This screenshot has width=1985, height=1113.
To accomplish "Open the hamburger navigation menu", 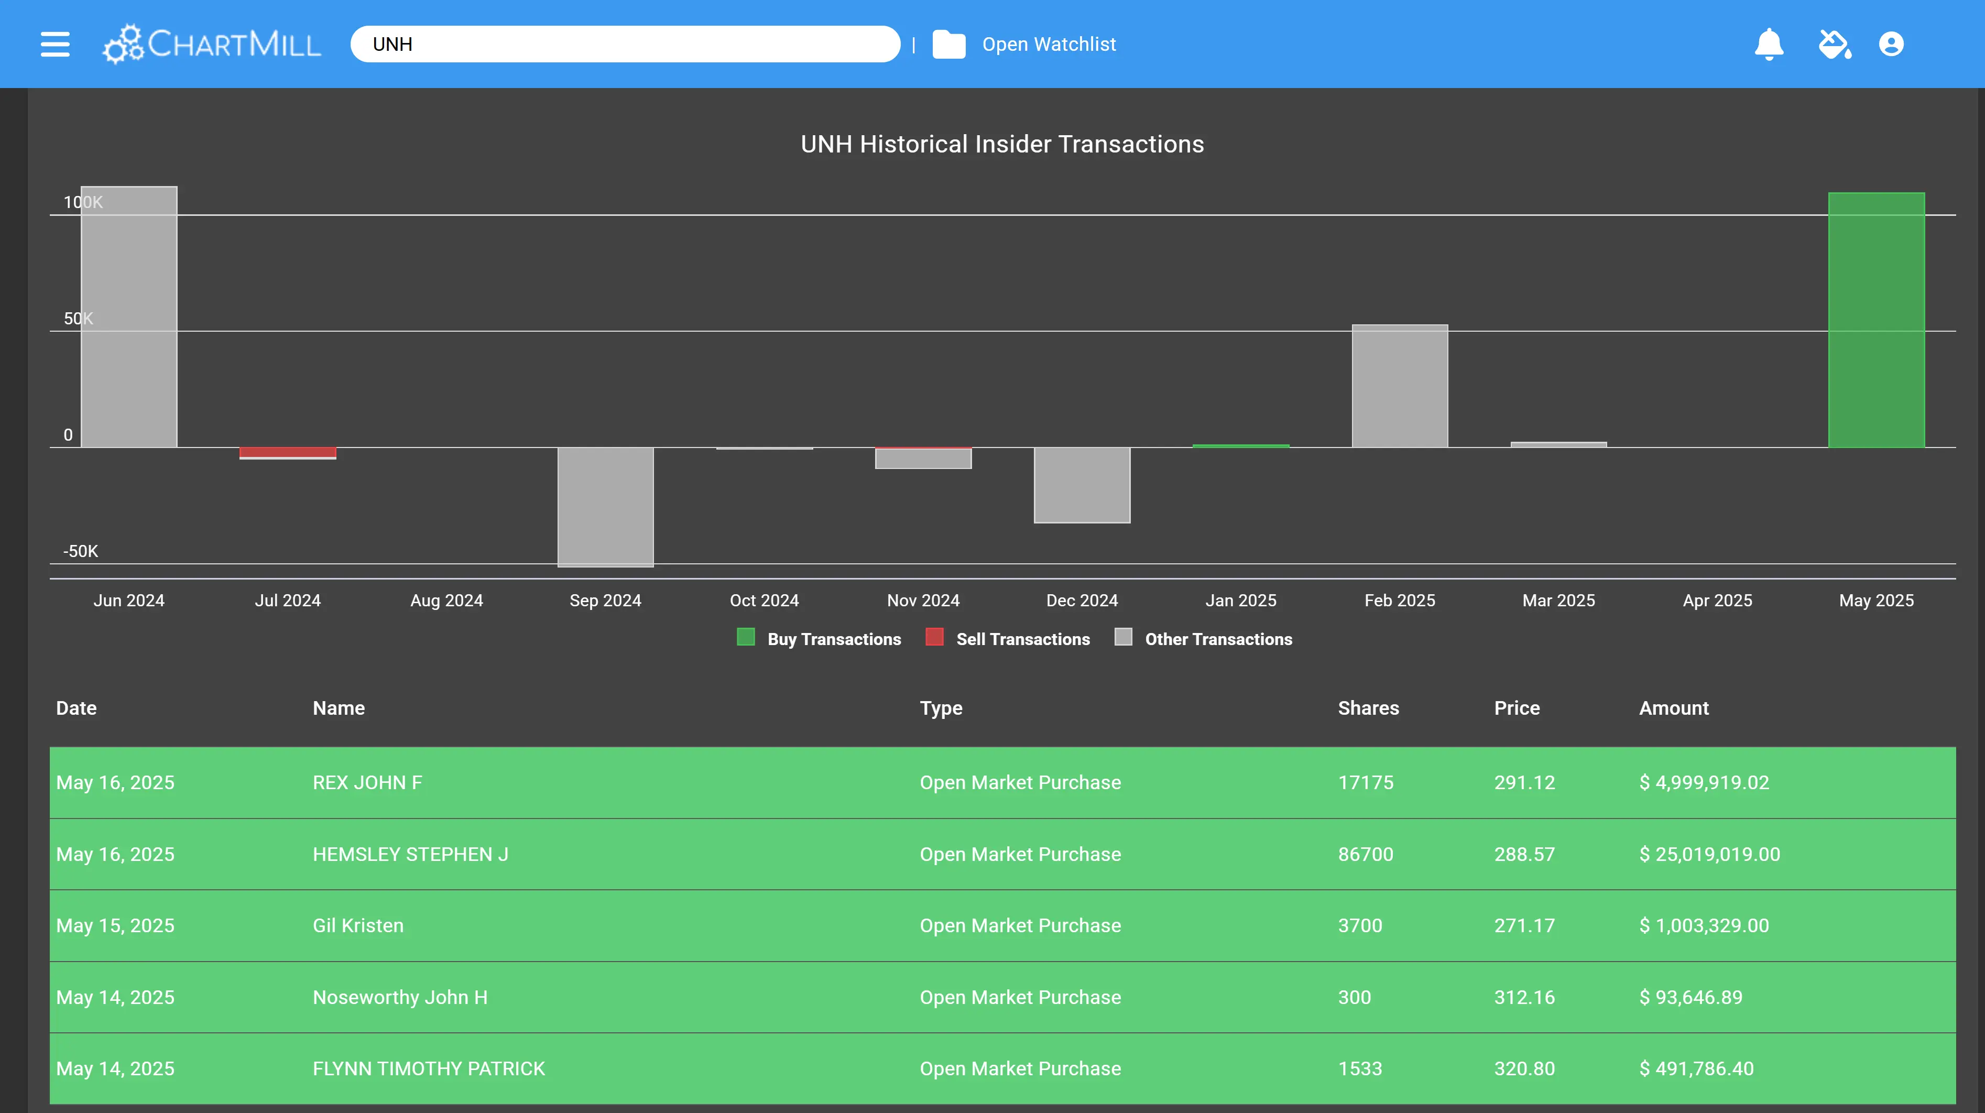I will pyautogui.click(x=54, y=44).
